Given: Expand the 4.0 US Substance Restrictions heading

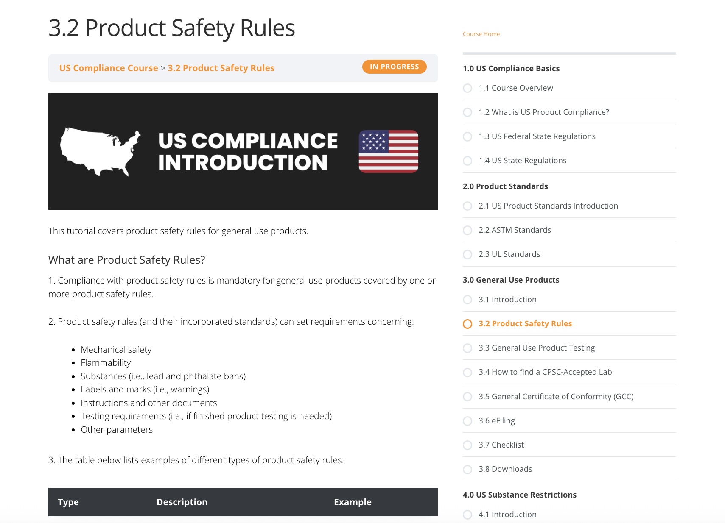Looking at the screenshot, I should [x=520, y=495].
